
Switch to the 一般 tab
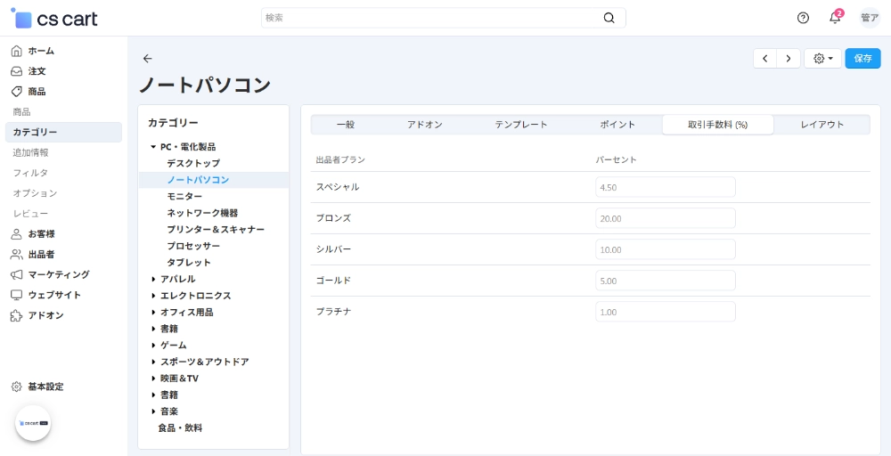(345, 125)
